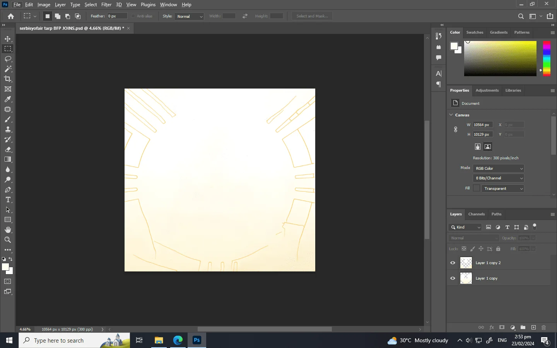This screenshot has width=557, height=348.
Task: Click the delete layer trash icon
Action: 543,328
